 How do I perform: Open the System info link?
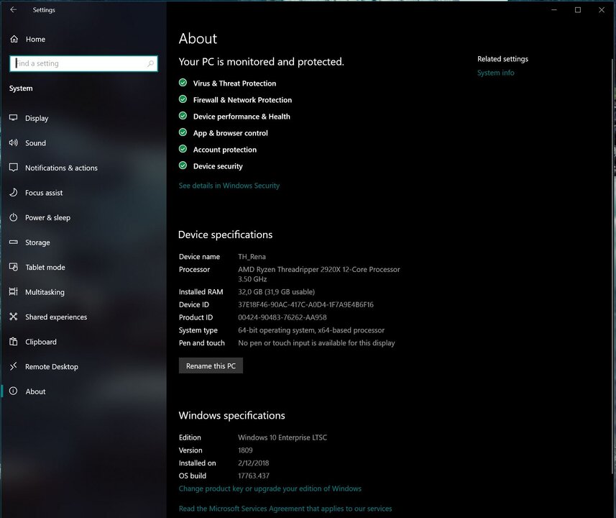click(x=495, y=73)
